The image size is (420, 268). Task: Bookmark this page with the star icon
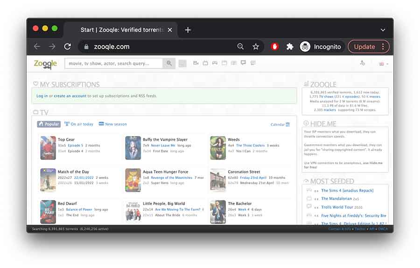[256, 47]
